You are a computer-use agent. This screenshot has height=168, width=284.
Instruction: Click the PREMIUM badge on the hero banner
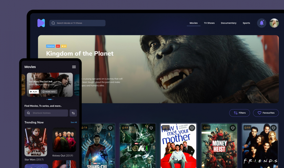pos(50,46)
